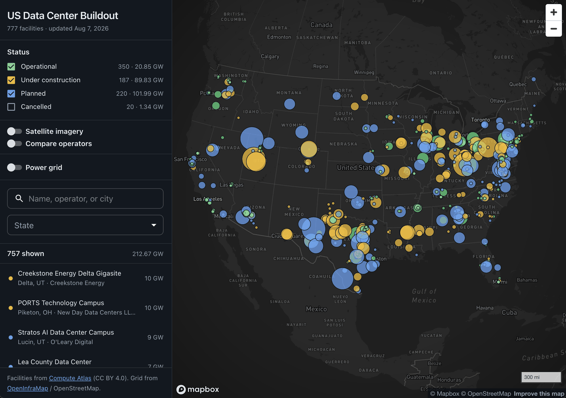Image resolution: width=566 pixels, height=398 pixels.
Task: Zoom in on the map with plus button
Action: point(553,13)
